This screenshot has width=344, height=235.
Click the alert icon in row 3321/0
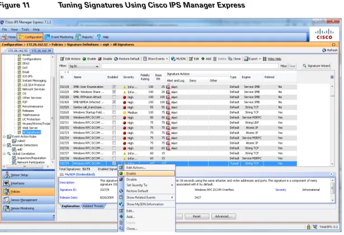pos(168,87)
